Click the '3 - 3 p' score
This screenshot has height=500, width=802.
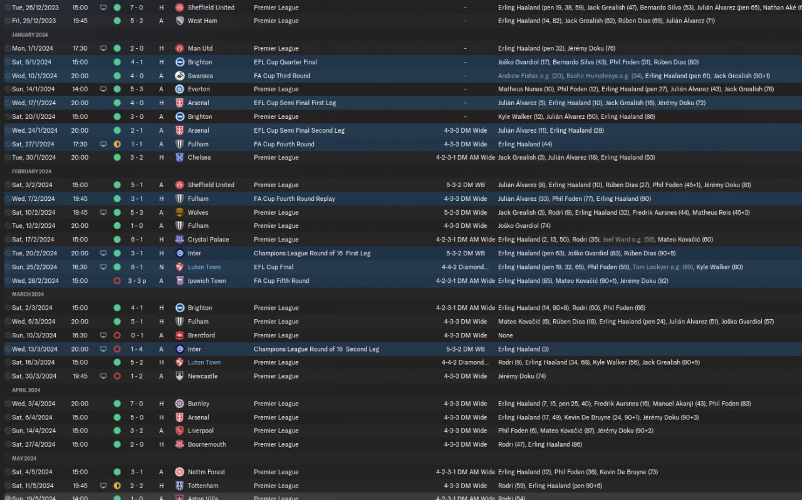(x=138, y=280)
